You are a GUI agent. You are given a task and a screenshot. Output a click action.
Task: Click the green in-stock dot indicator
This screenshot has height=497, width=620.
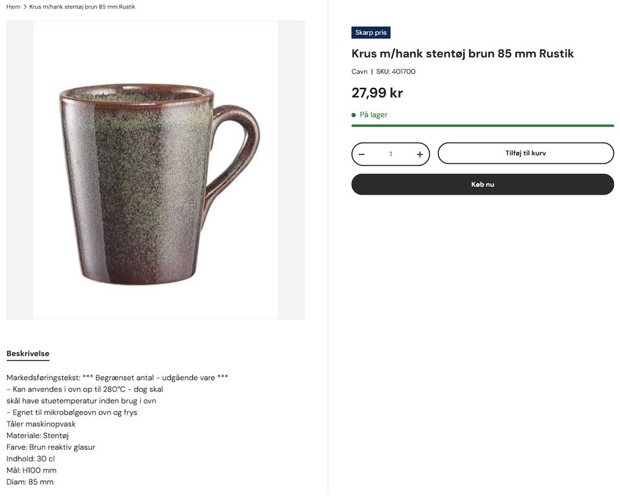(x=354, y=115)
